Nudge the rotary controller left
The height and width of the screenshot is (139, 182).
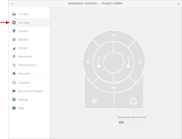[88, 62]
